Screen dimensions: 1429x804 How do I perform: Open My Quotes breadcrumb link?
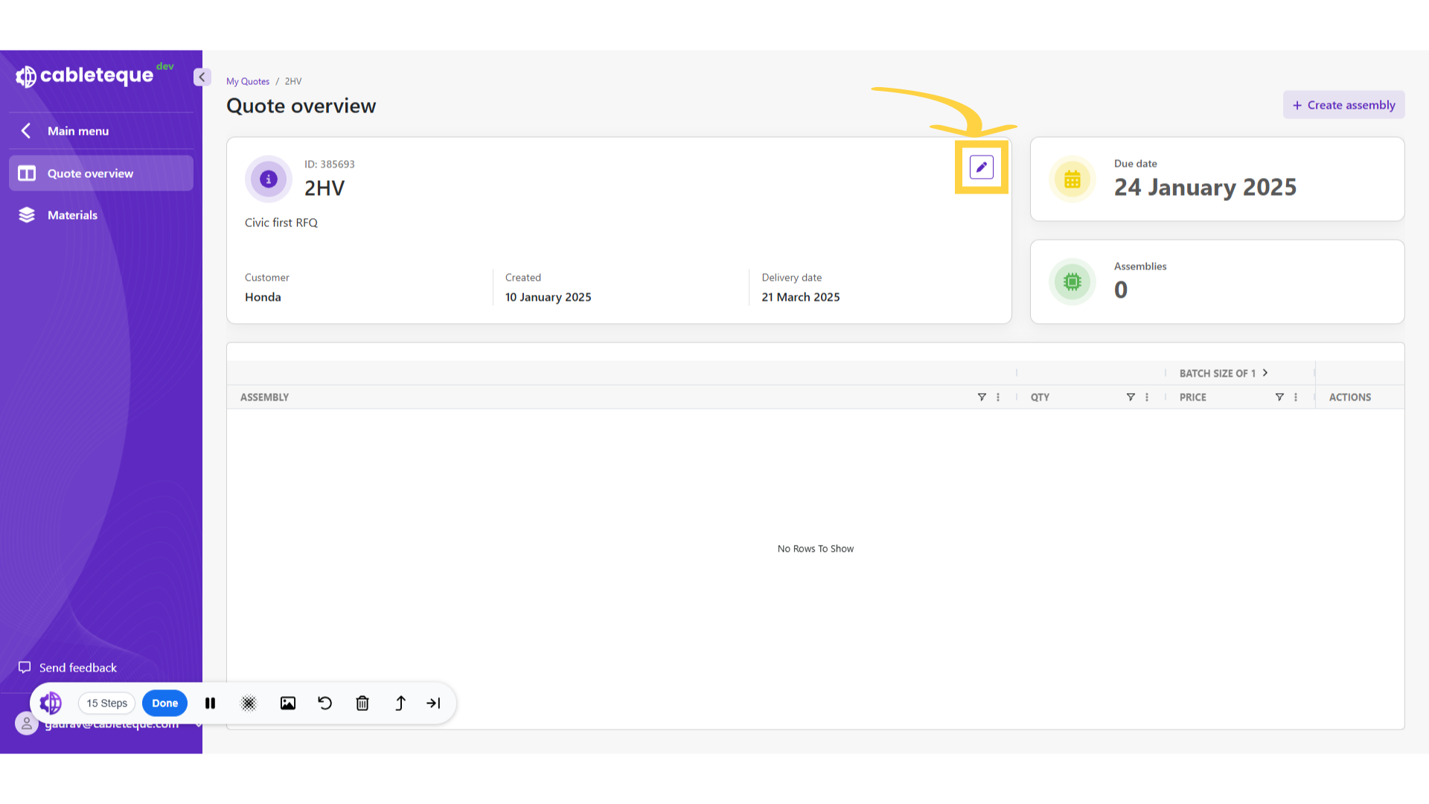pos(248,82)
